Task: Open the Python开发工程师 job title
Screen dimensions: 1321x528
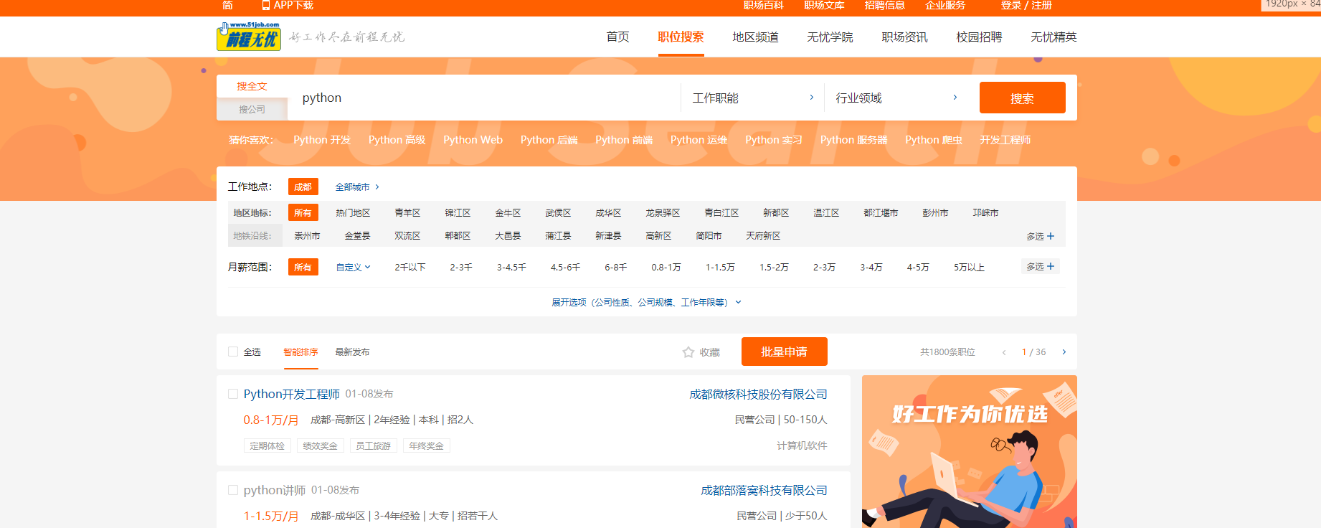Action: [x=292, y=394]
